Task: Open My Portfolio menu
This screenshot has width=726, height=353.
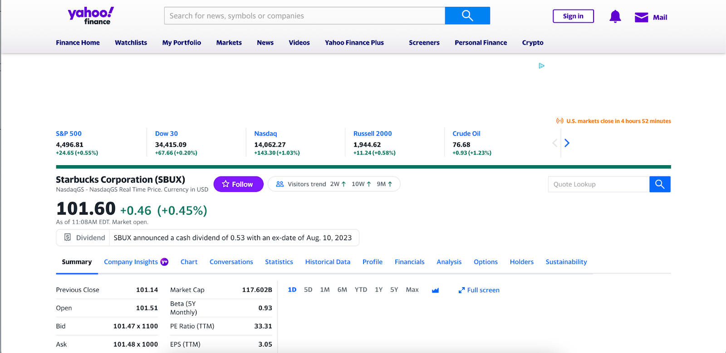Action: [181, 43]
